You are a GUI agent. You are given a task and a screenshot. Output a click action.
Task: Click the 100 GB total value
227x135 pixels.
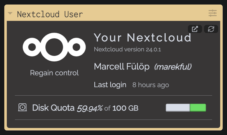(x=125, y=108)
